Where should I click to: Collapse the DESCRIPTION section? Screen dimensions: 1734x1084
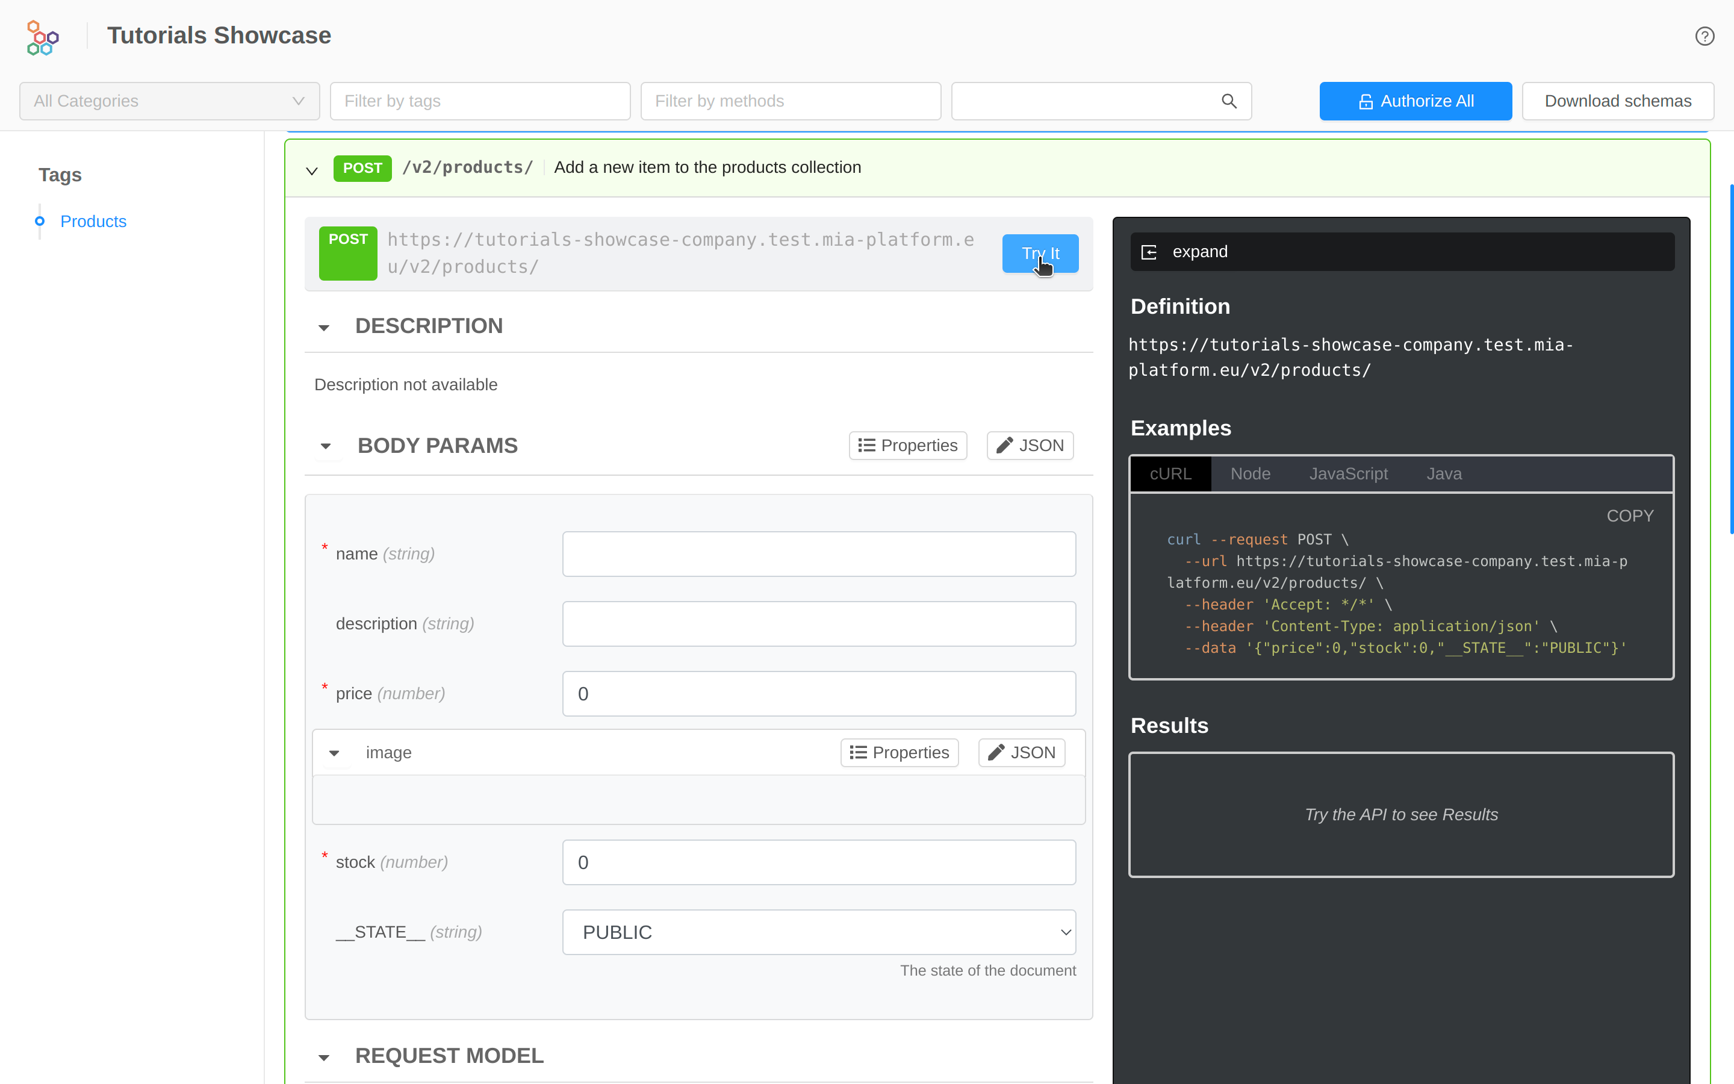(x=324, y=328)
